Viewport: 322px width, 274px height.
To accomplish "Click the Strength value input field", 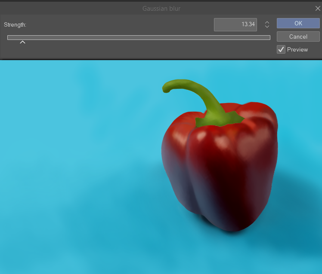I will (x=235, y=24).
